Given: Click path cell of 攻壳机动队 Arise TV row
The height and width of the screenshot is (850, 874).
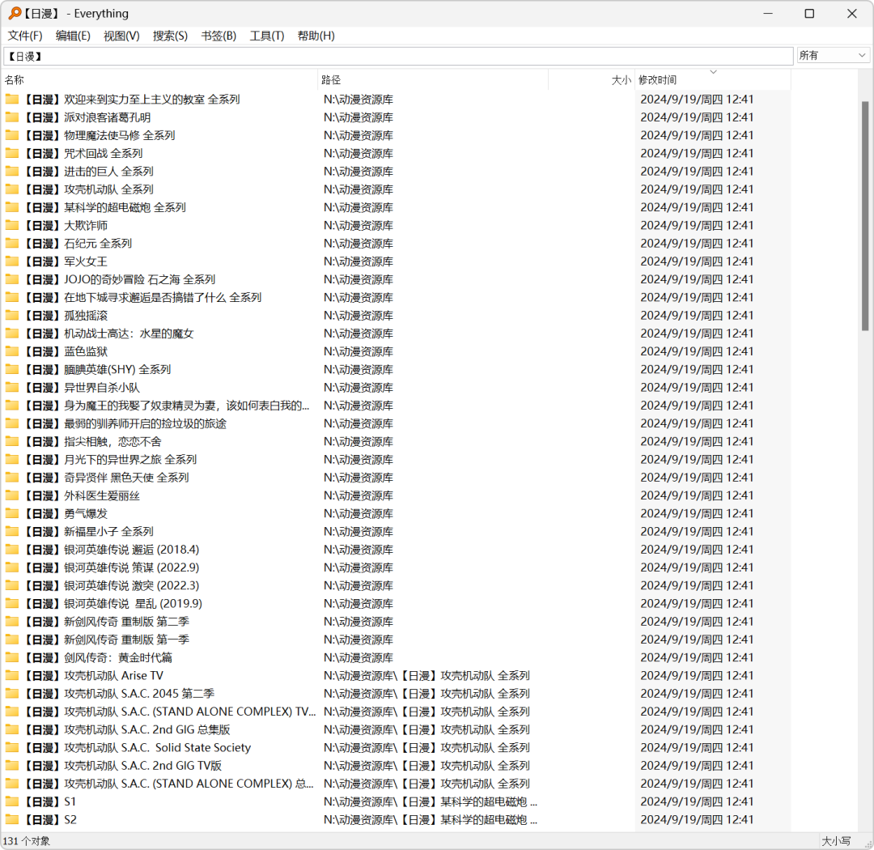Looking at the screenshot, I should [x=426, y=675].
